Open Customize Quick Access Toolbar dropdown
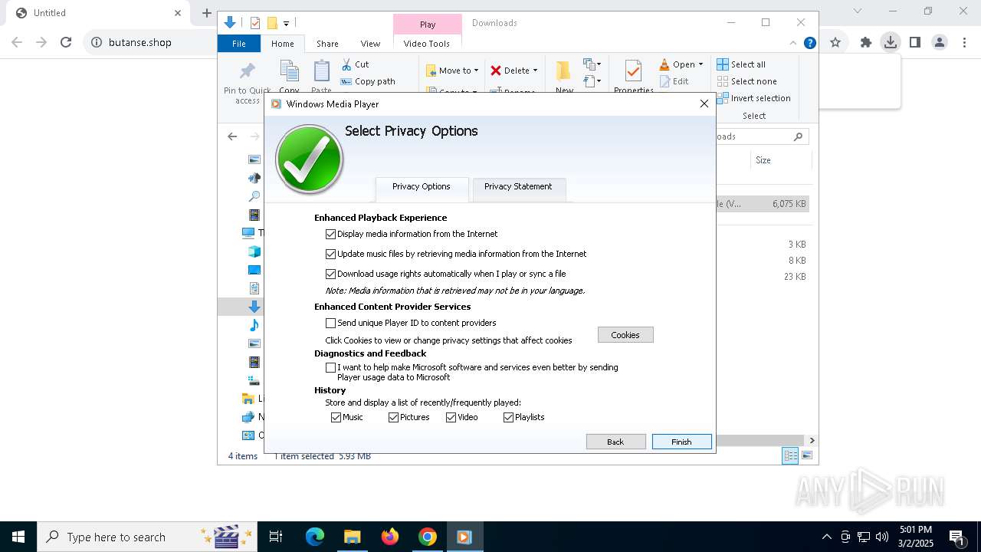981x552 pixels. (x=286, y=24)
